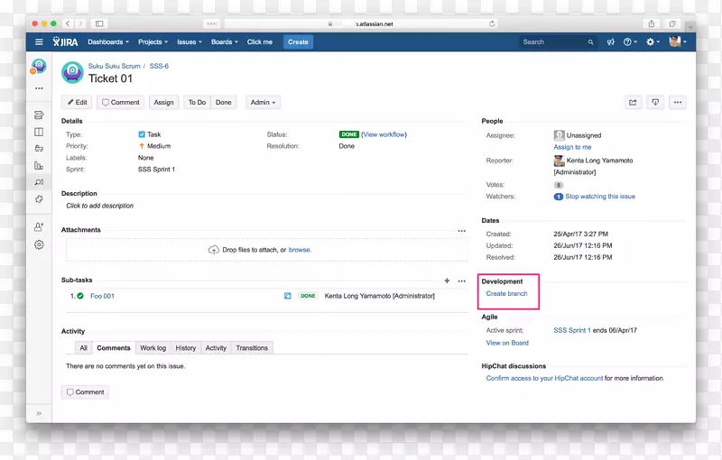Image resolution: width=722 pixels, height=460 pixels.
Task: Open the sidebar Add-ons puzzle icon
Action: click(x=39, y=199)
